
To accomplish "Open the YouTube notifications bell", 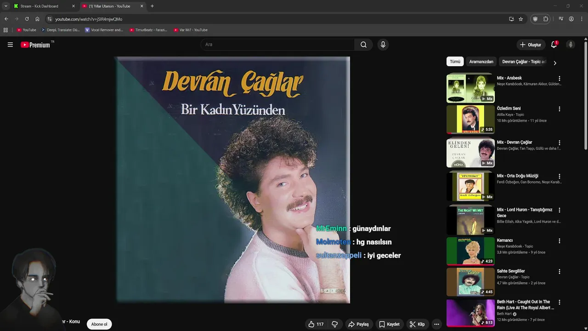I will (554, 45).
